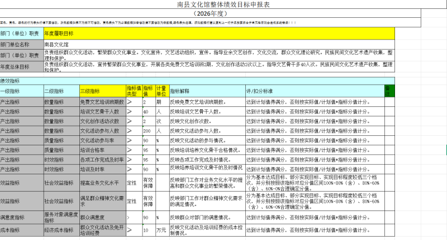Click the 各项工作完成及时率 cell
Screen dimensions: 447x240
pos(102,159)
